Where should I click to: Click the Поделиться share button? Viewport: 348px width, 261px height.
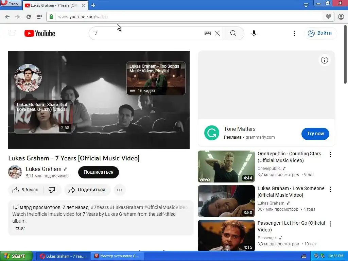pos(87,190)
